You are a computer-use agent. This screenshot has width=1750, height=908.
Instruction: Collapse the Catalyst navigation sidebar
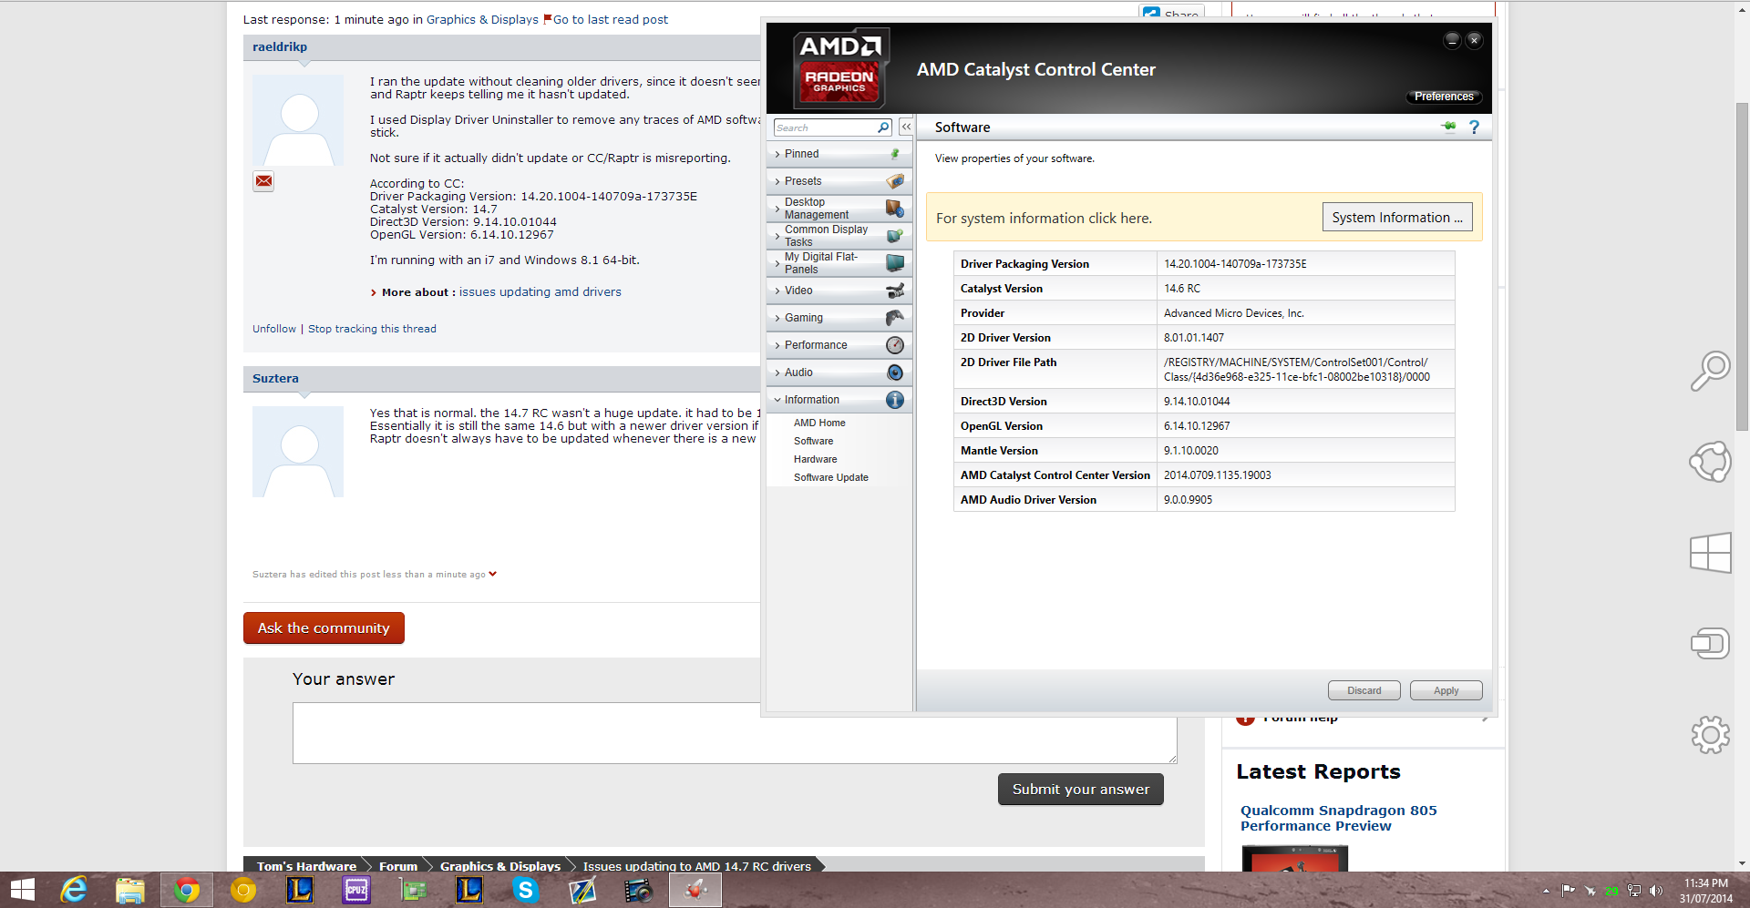(906, 127)
